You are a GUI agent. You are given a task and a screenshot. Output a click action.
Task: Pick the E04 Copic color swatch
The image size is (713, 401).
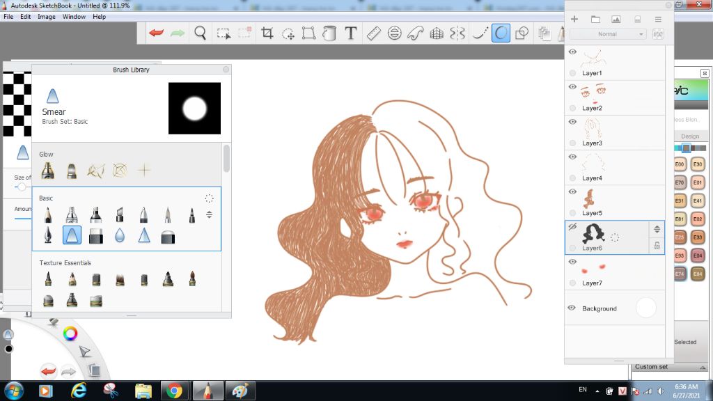pos(698,255)
